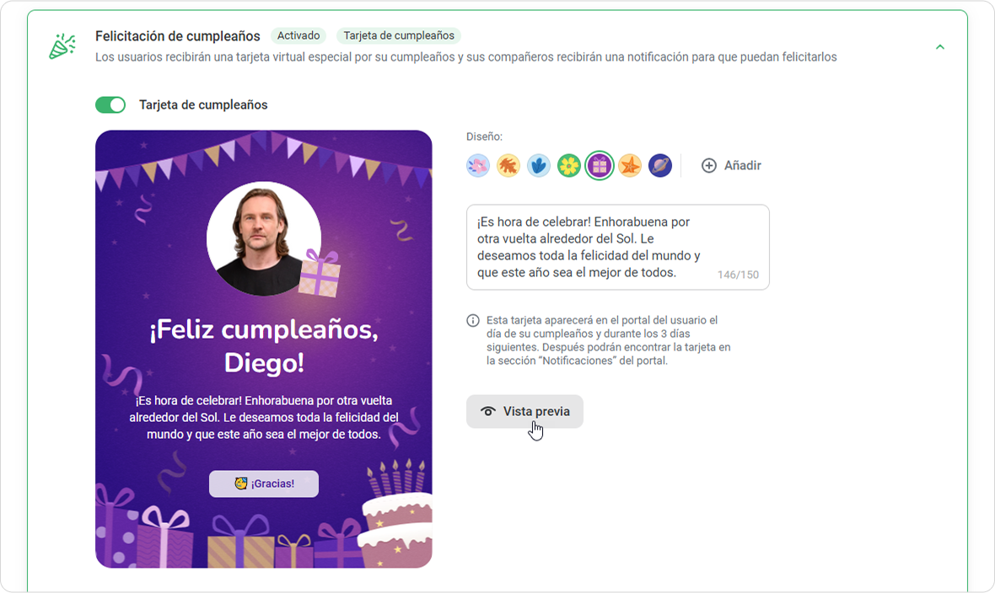Click the Activado status badge
This screenshot has height=593, width=995.
click(x=298, y=35)
